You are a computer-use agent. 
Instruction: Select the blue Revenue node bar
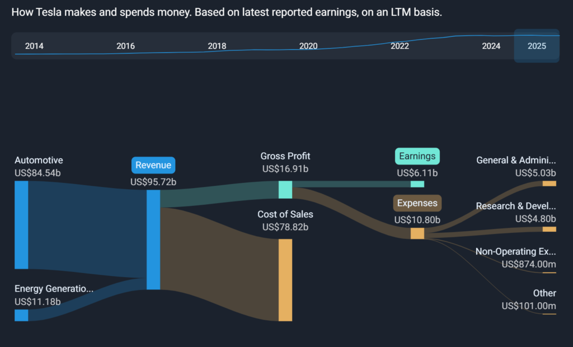(x=153, y=240)
